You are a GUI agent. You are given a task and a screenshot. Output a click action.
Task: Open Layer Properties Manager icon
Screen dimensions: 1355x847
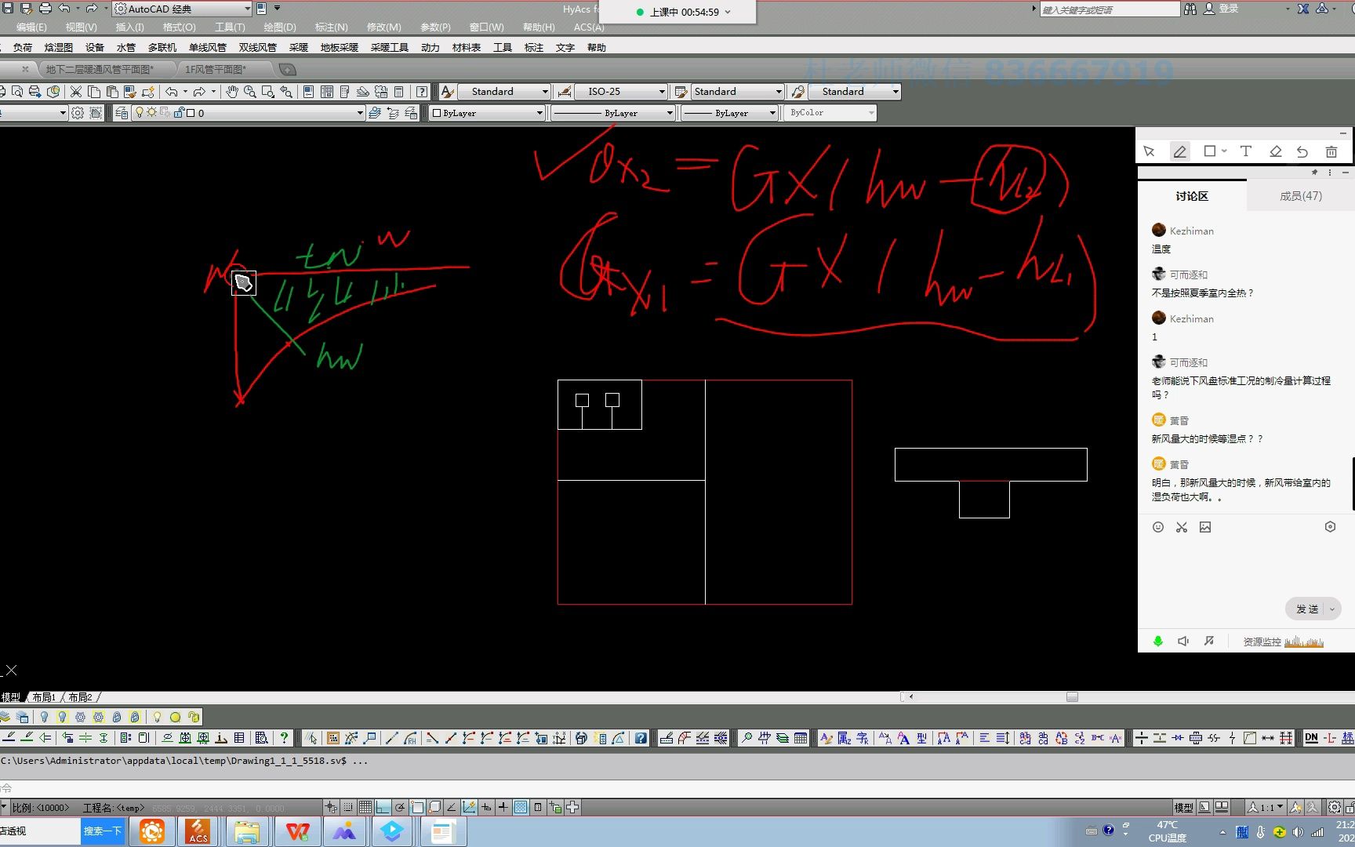[122, 113]
